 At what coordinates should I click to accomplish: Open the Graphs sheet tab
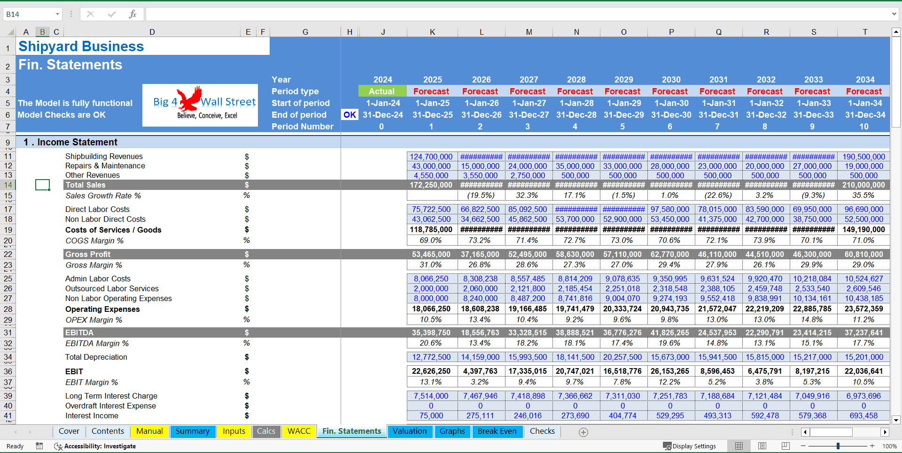(x=452, y=431)
